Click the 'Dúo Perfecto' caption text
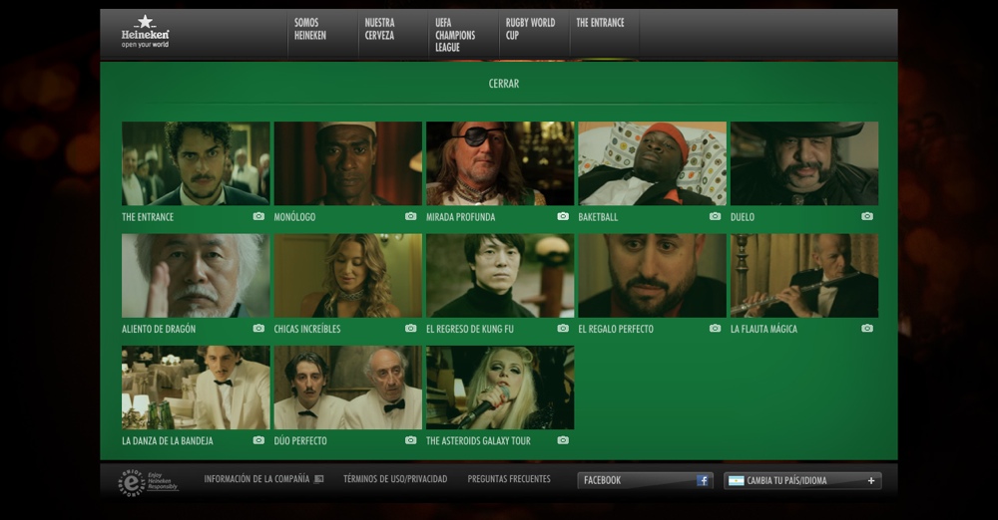998x520 pixels. pyautogui.click(x=300, y=440)
